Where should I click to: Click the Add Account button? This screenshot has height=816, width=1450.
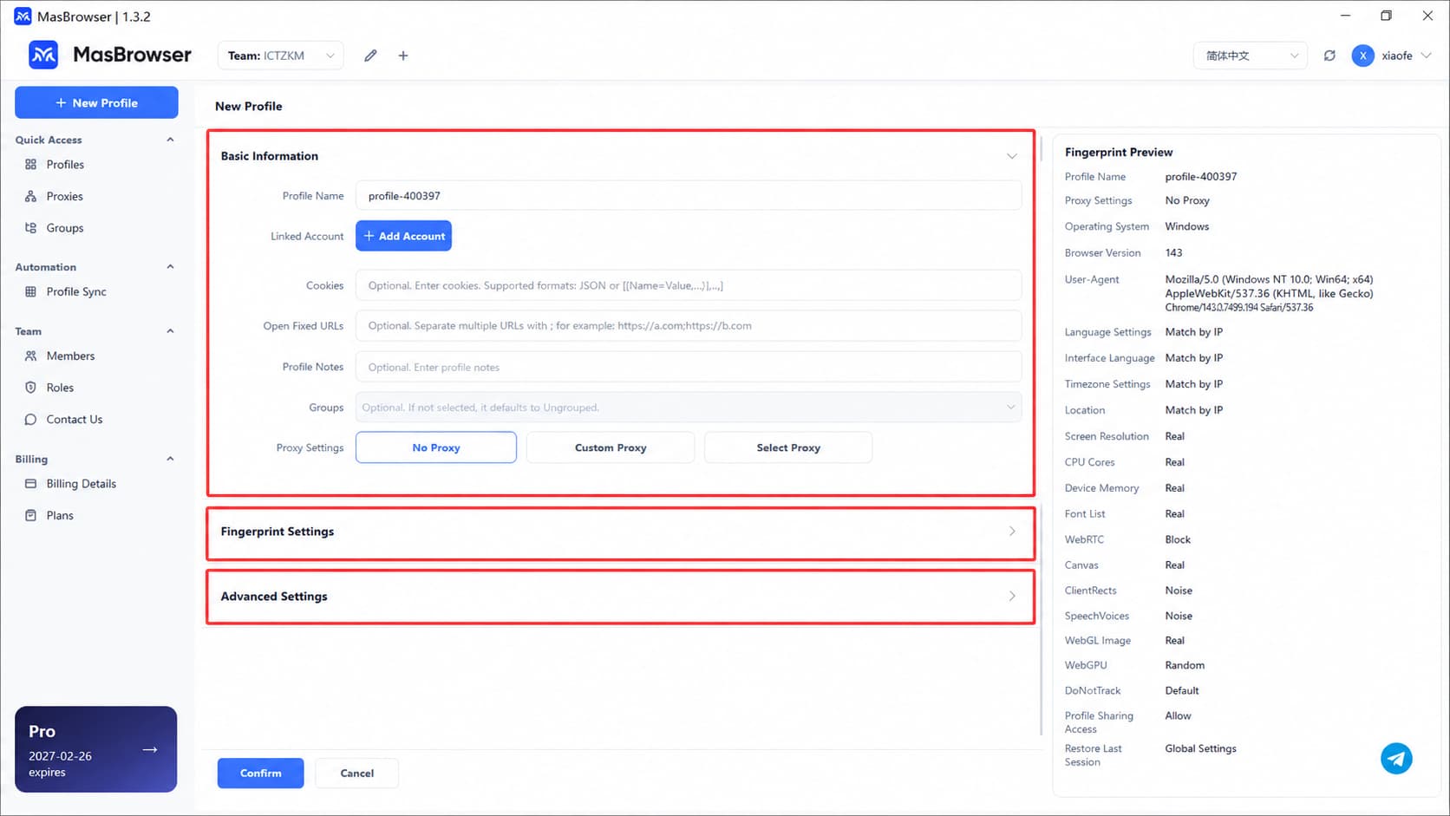[403, 236]
